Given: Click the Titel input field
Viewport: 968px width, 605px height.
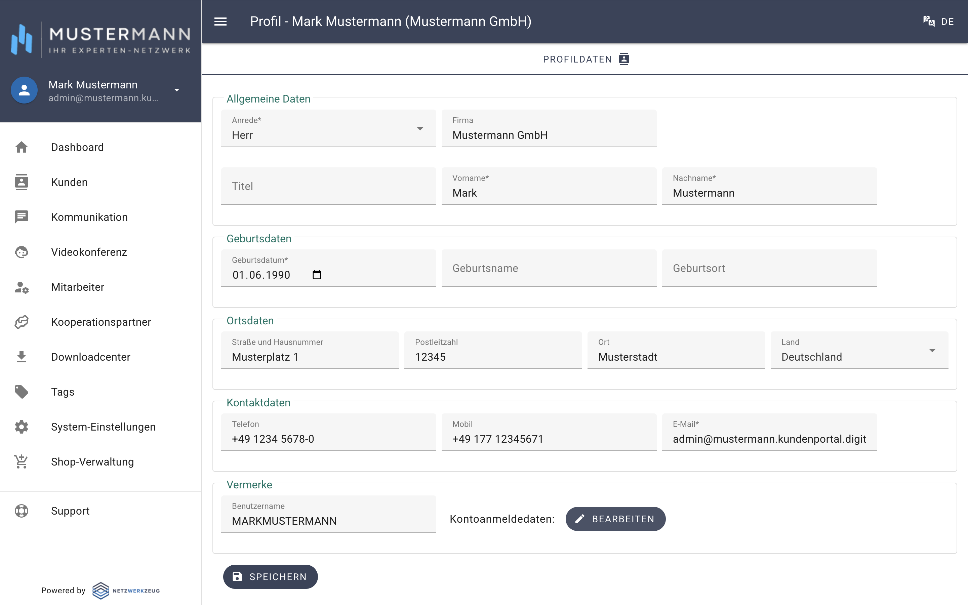Looking at the screenshot, I should 328,186.
